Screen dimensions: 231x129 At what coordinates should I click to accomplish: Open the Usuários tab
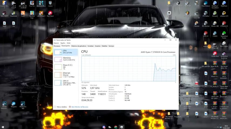click(97, 46)
